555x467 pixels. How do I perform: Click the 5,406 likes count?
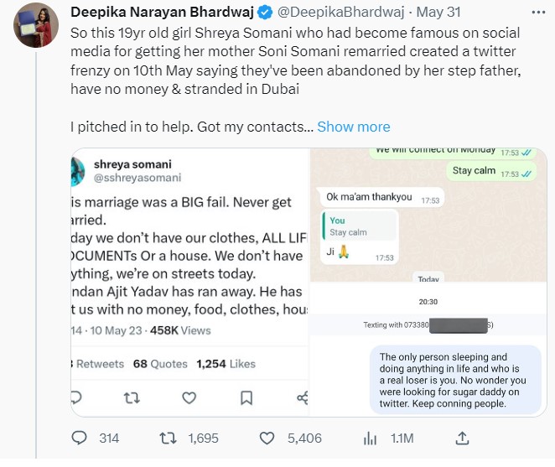(303, 438)
